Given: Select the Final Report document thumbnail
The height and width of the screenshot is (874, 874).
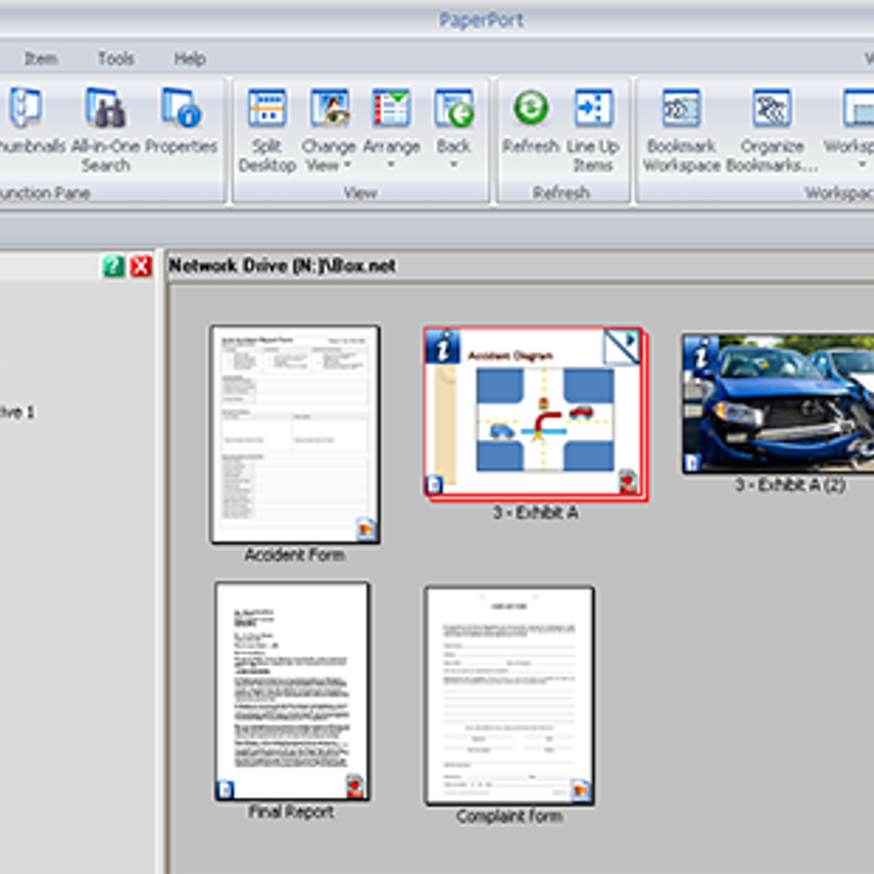Looking at the screenshot, I should tap(292, 691).
